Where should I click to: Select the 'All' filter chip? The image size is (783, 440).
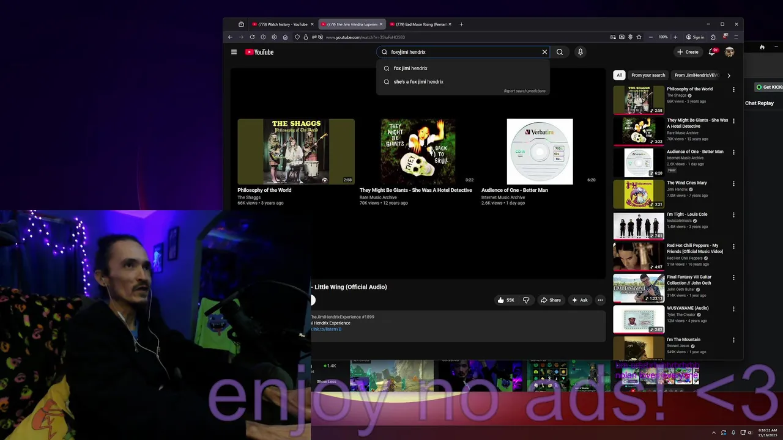click(x=619, y=75)
